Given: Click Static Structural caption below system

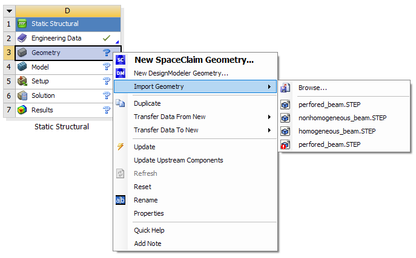Looking at the screenshot, I should point(62,127).
